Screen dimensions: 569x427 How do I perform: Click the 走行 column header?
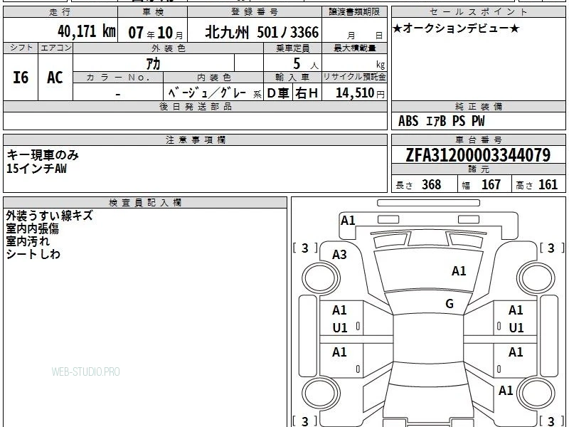[60, 12]
